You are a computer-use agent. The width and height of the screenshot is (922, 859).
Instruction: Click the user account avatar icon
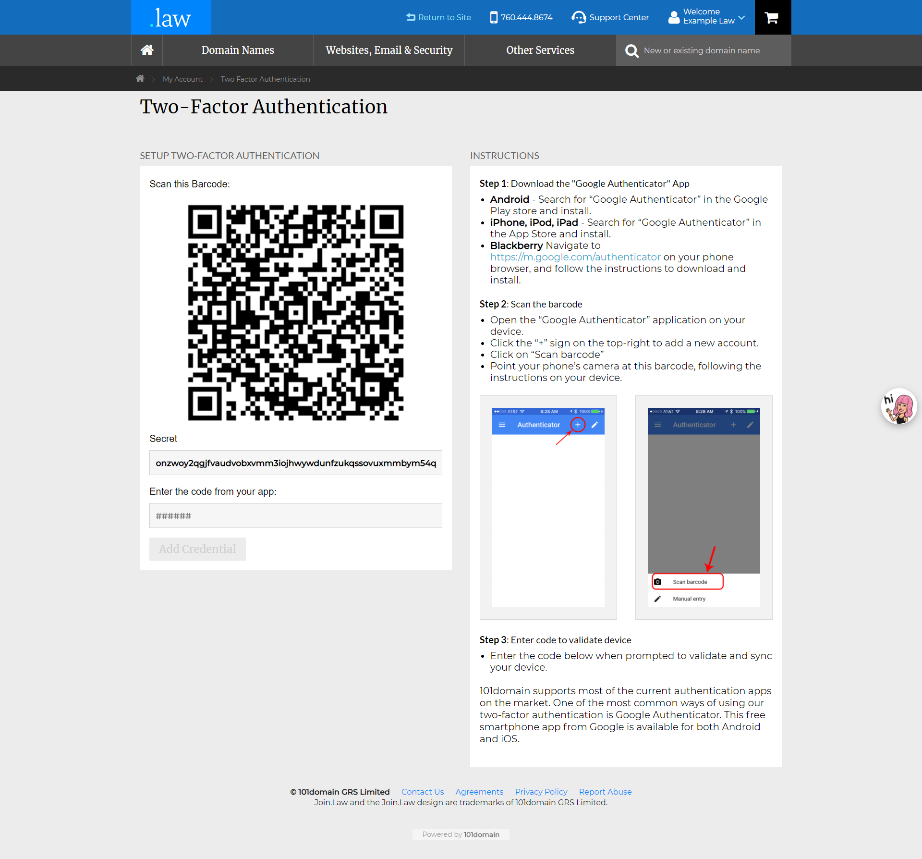coord(674,17)
